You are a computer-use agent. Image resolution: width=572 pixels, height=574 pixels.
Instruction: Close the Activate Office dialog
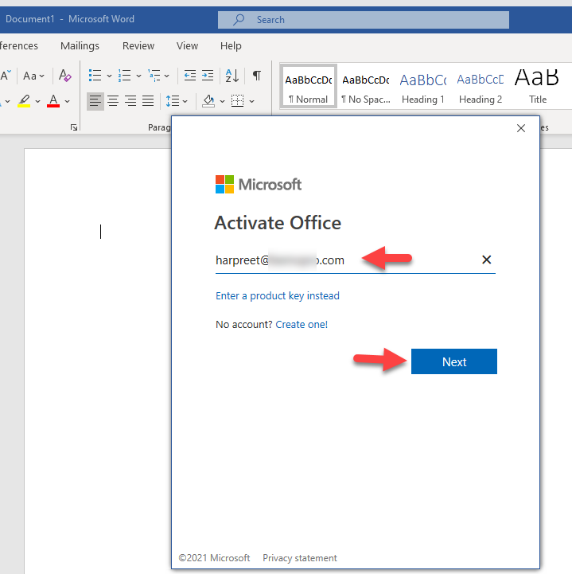[521, 128]
